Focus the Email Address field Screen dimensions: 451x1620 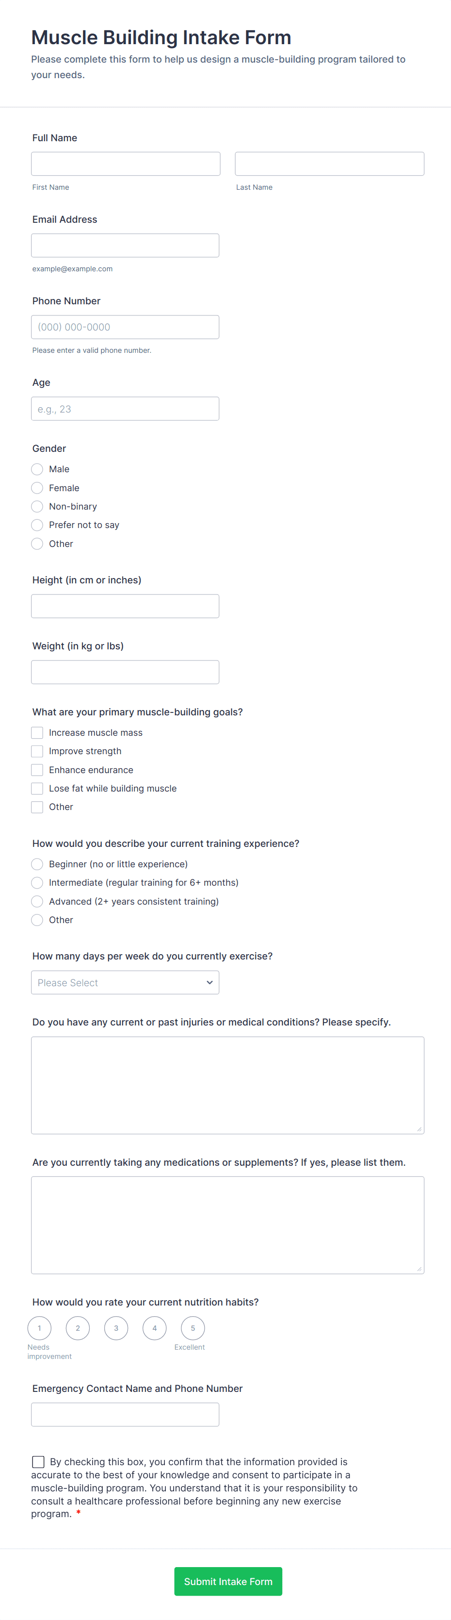coord(125,245)
